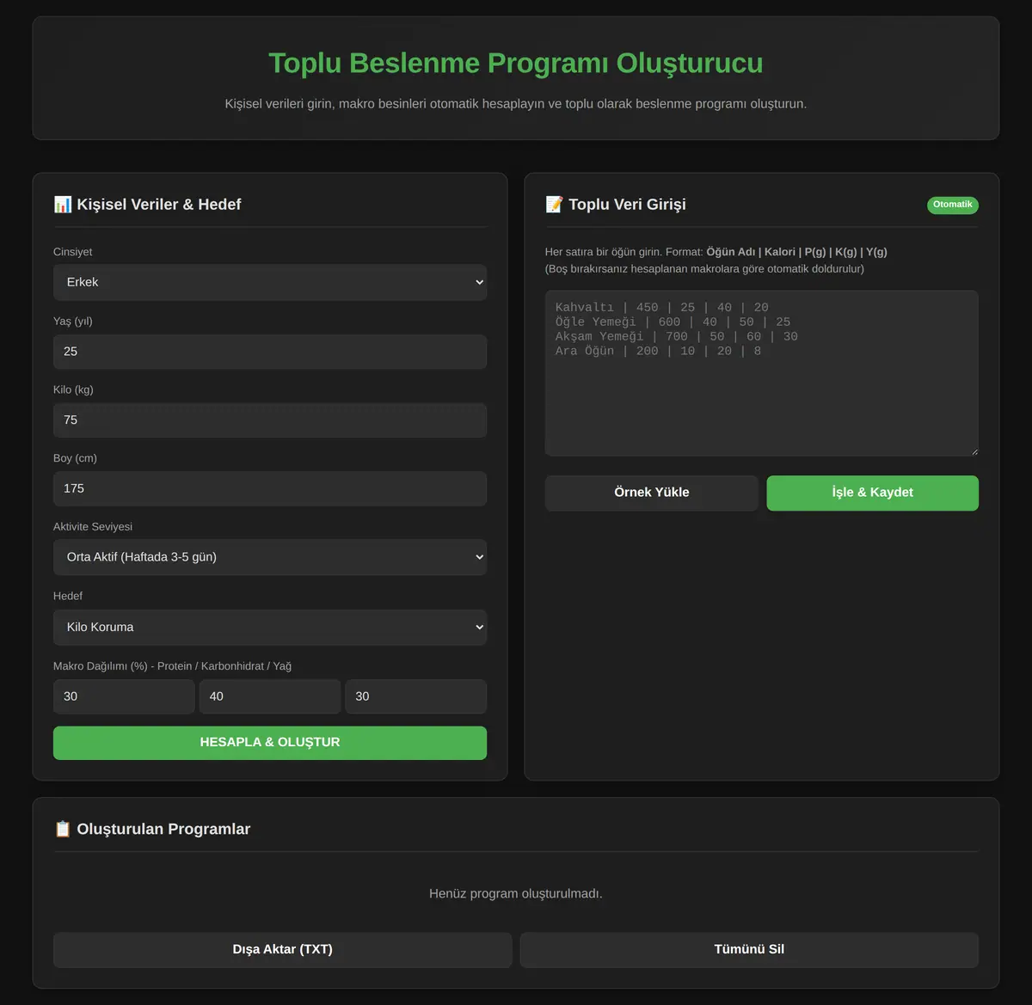
Task: Click the Tümünü Sil button
Action: 749,950
